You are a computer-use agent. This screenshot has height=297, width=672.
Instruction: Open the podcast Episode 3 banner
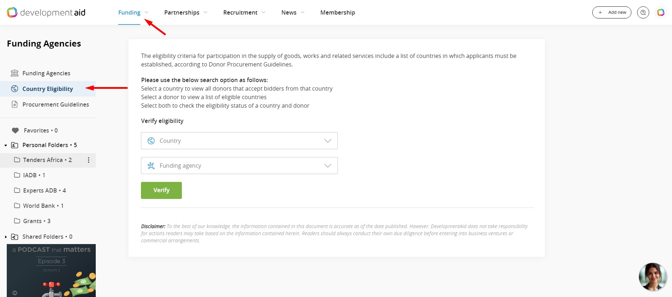[51, 270]
